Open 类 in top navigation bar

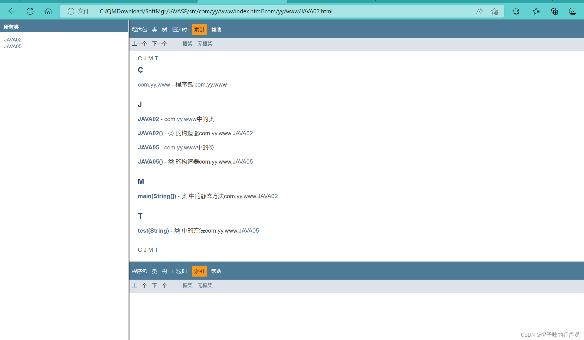[154, 30]
